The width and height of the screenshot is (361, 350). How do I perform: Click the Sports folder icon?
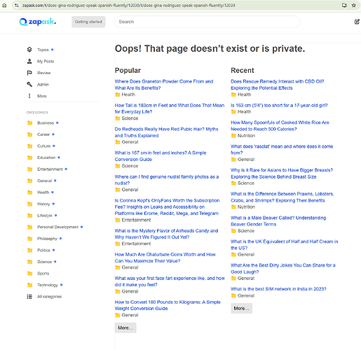pos(30,273)
